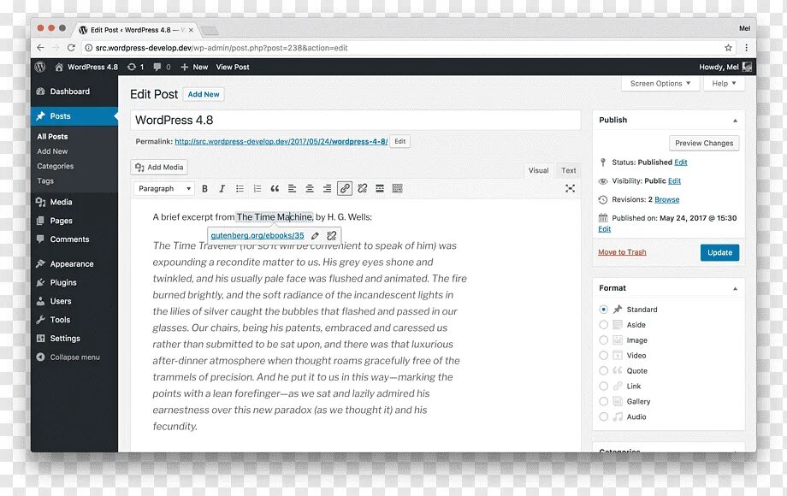The image size is (787, 496).
Task: Edit the post Visibility
Action: pos(674,181)
